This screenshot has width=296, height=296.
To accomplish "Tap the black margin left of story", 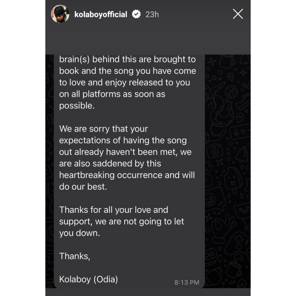I will pyautogui.click(x=22, y=148).
